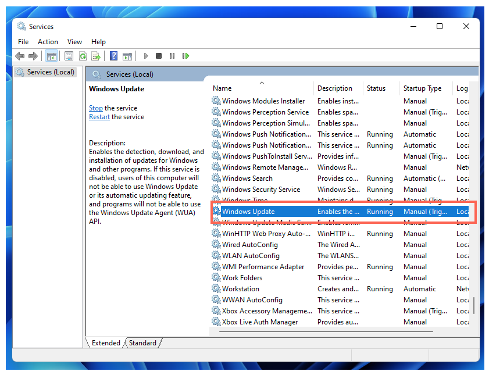The width and height of the screenshot is (489, 375).
Task: Click the Forward arrow in the toolbar
Action: pyautogui.click(x=33, y=56)
